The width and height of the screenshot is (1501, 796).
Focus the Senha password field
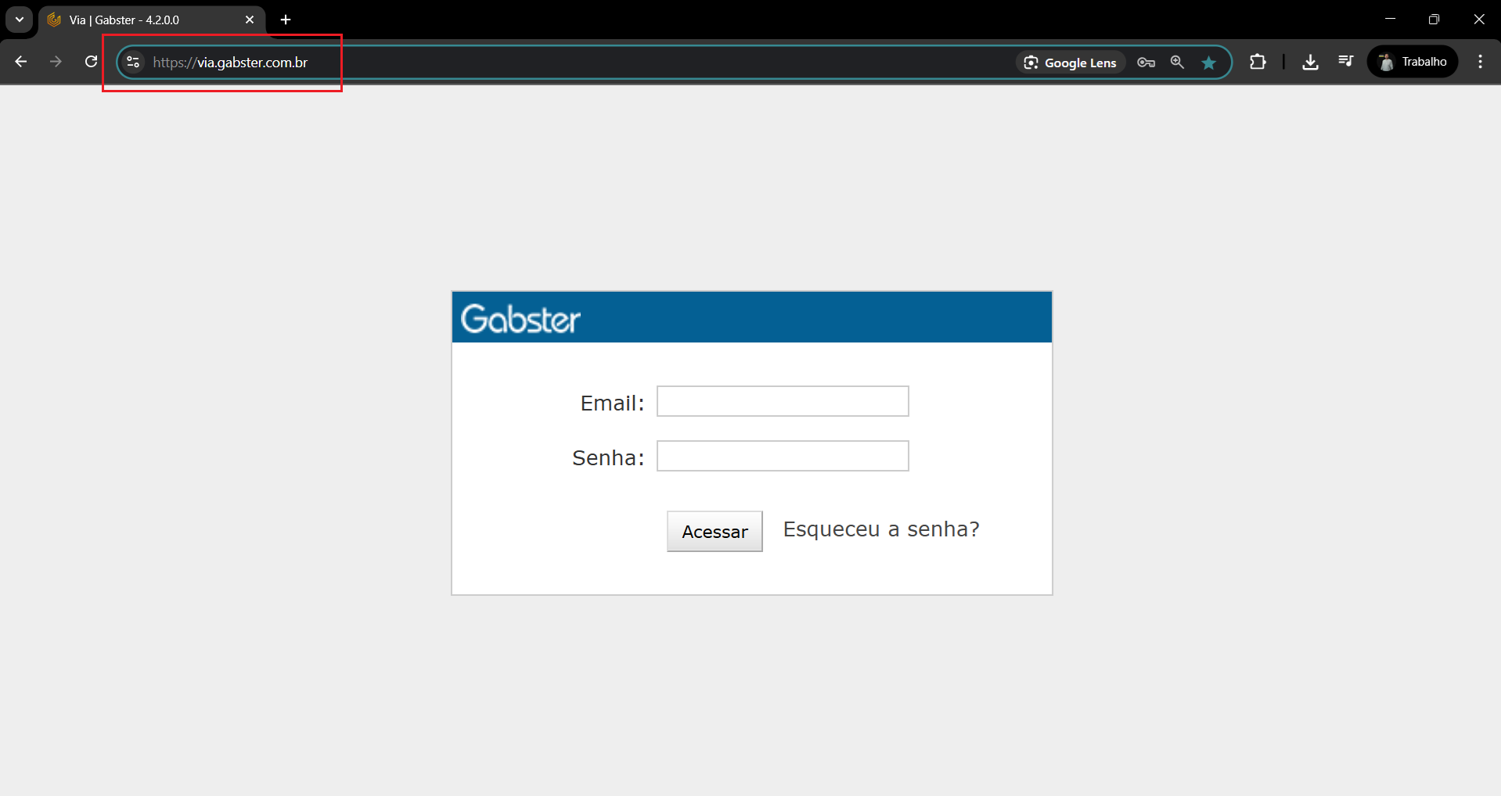pyautogui.click(x=783, y=456)
